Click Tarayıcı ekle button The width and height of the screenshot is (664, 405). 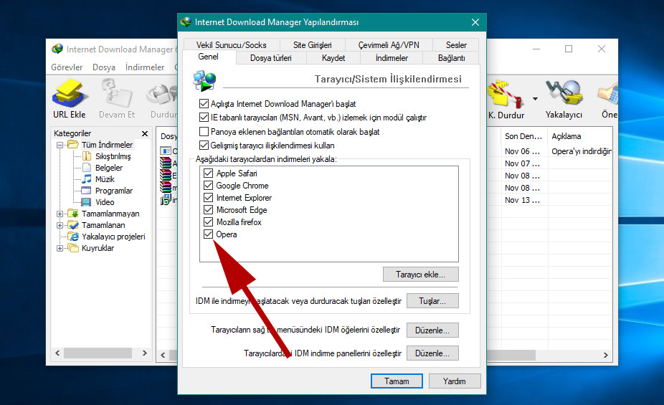pyautogui.click(x=420, y=275)
